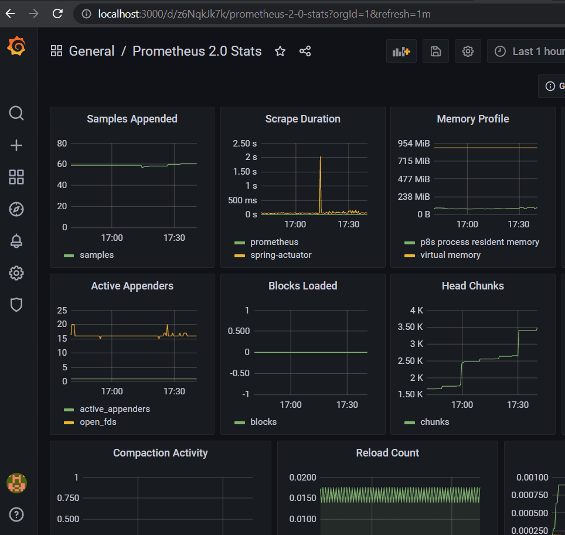This screenshot has width=565, height=535.
Task: Toggle the open_fds legend series
Action: tap(98, 422)
